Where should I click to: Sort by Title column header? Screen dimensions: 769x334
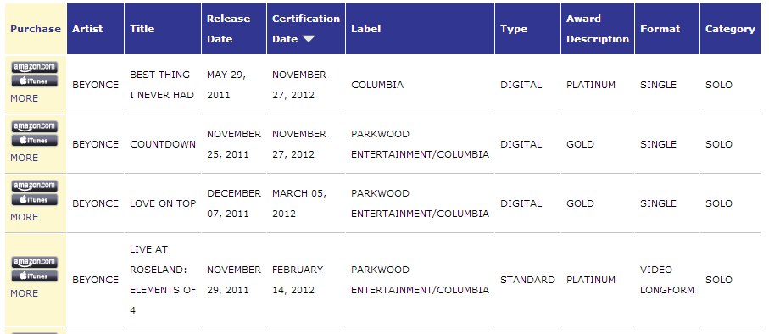pos(142,29)
